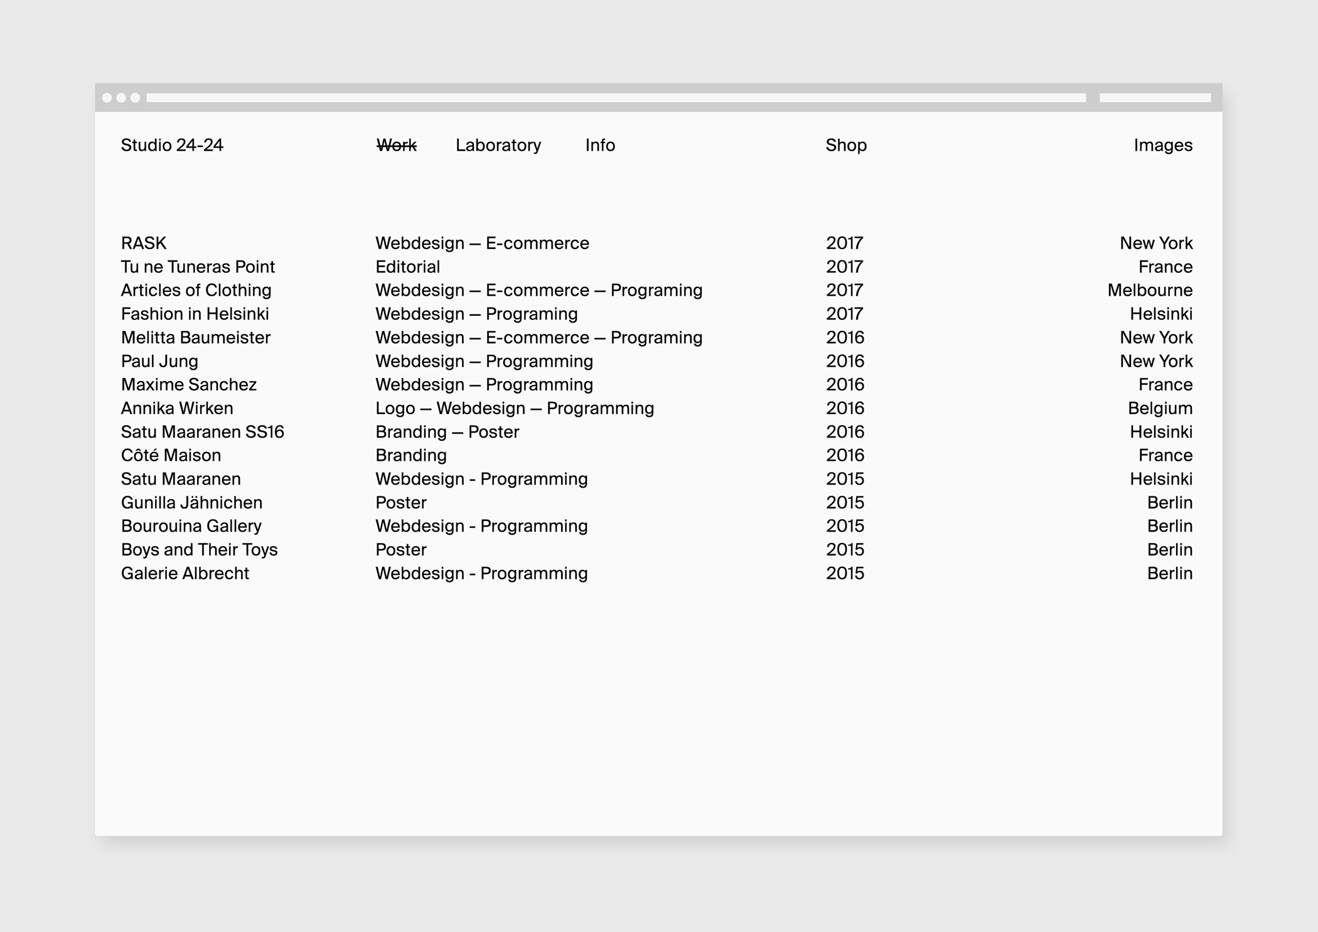
Task: Open the RASK project
Action: [144, 243]
